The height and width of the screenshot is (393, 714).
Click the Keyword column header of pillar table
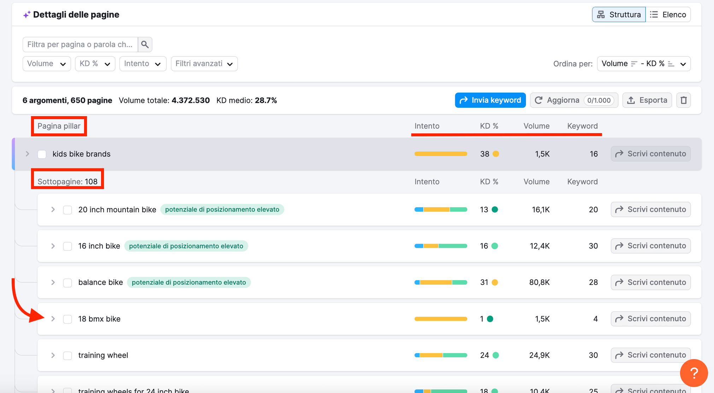583,126
